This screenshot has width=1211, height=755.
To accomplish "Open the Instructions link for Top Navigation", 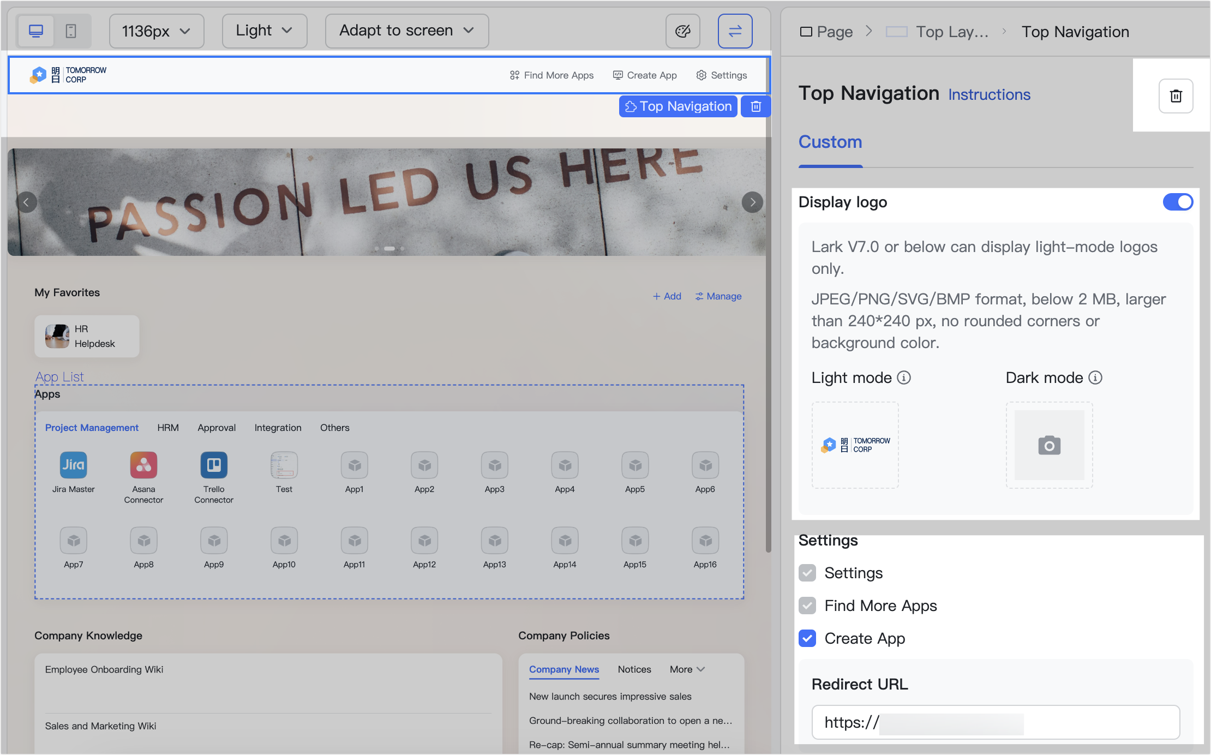I will (x=989, y=94).
